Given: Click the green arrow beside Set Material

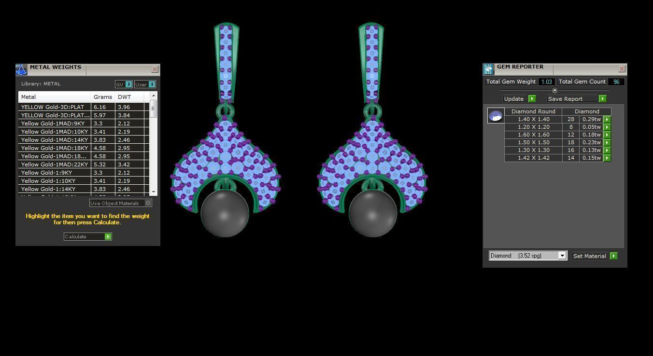Looking at the screenshot, I should [x=613, y=256].
